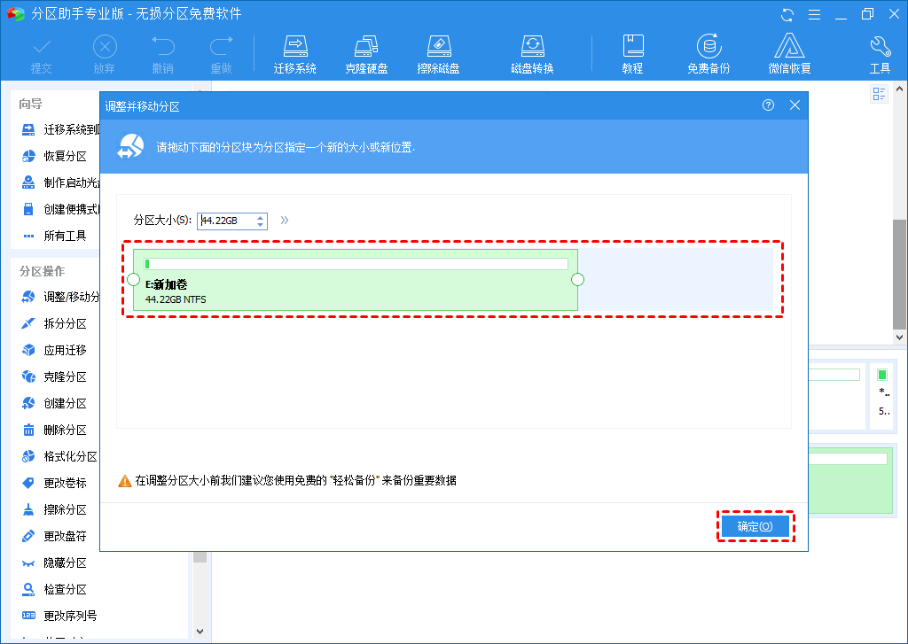This screenshot has height=644, width=908.
Task: Open the 工具 tools icon
Action: [x=880, y=56]
